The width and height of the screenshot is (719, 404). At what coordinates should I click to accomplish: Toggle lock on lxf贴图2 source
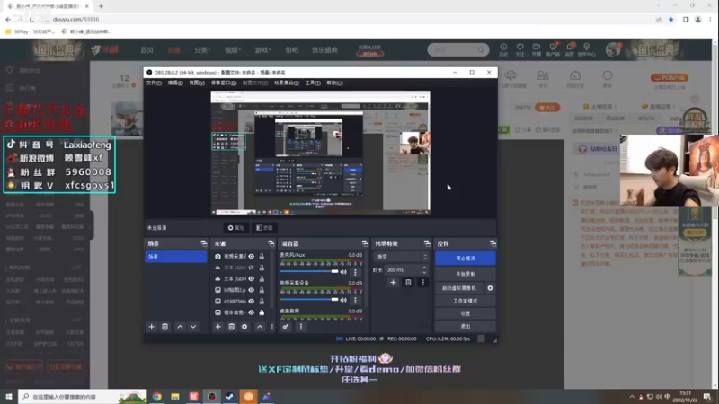coord(262,290)
